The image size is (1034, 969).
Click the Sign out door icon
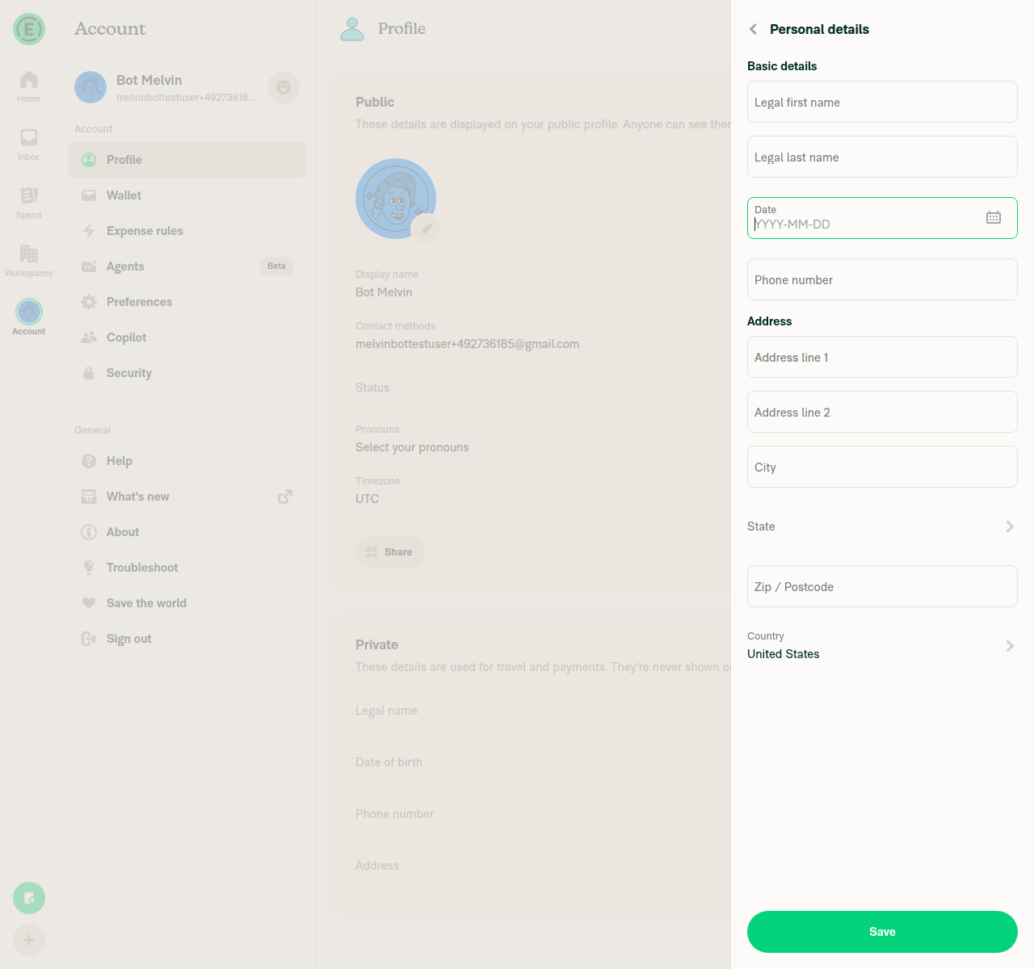pyautogui.click(x=89, y=639)
